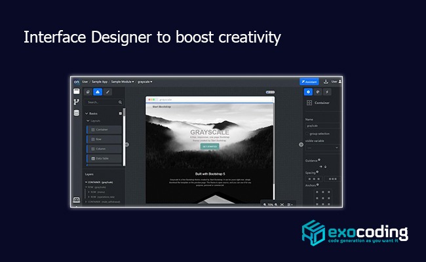Click the download icon in top bar

click(x=326, y=81)
